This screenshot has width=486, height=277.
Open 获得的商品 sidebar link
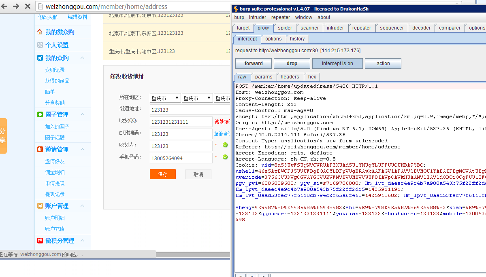click(x=57, y=81)
